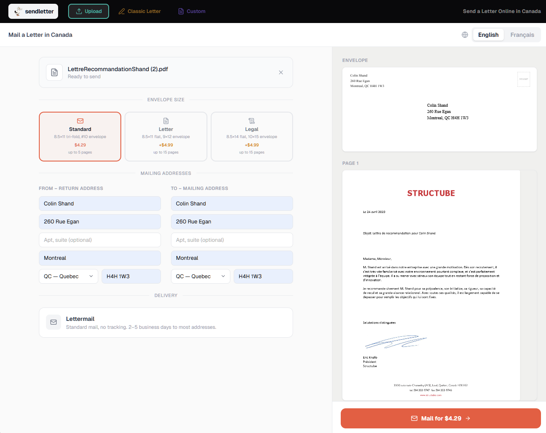Click the pencil icon beside Classic Letter
This screenshot has height=433, width=546.
[x=122, y=11]
